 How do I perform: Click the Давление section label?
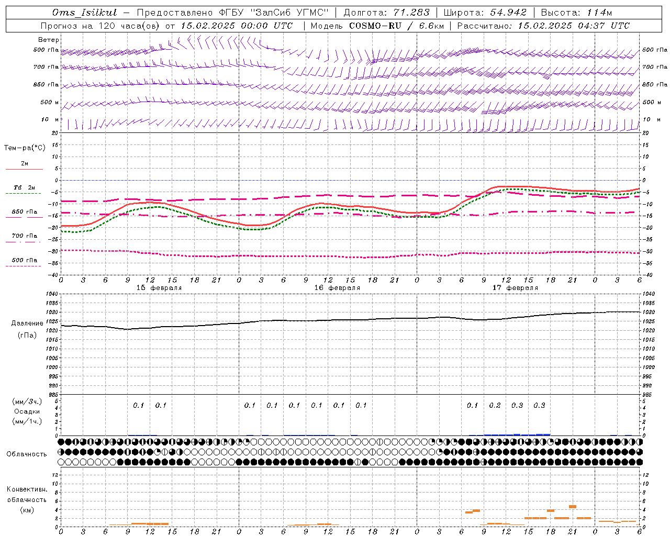[x=27, y=323]
